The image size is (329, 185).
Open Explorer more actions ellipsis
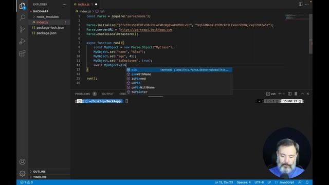tap(64, 4)
